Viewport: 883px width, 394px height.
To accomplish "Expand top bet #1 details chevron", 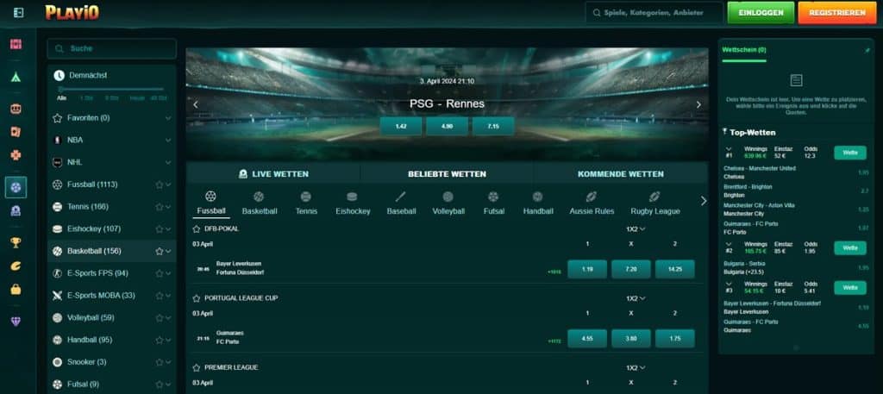I will pos(729,149).
